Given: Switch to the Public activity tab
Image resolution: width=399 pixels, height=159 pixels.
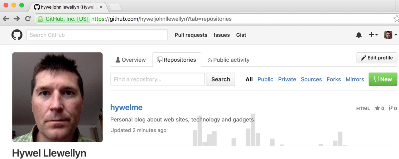Looking at the screenshot, I should (228, 60).
